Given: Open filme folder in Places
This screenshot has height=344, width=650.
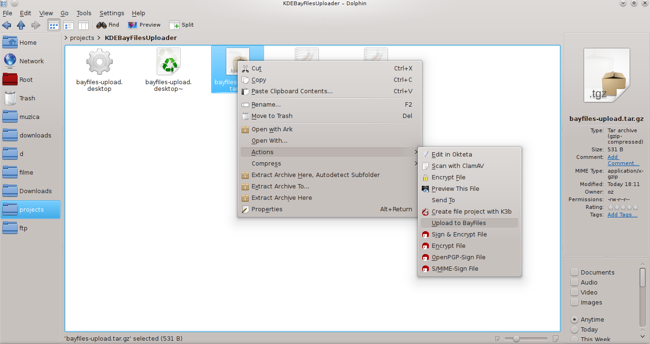Looking at the screenshot, I should point(30,172).
